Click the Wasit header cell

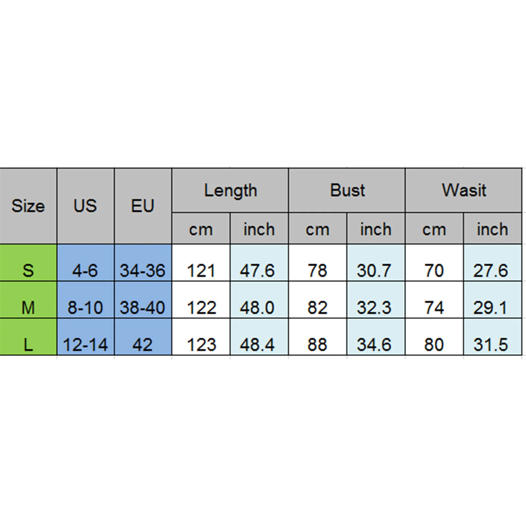(464, 190)
